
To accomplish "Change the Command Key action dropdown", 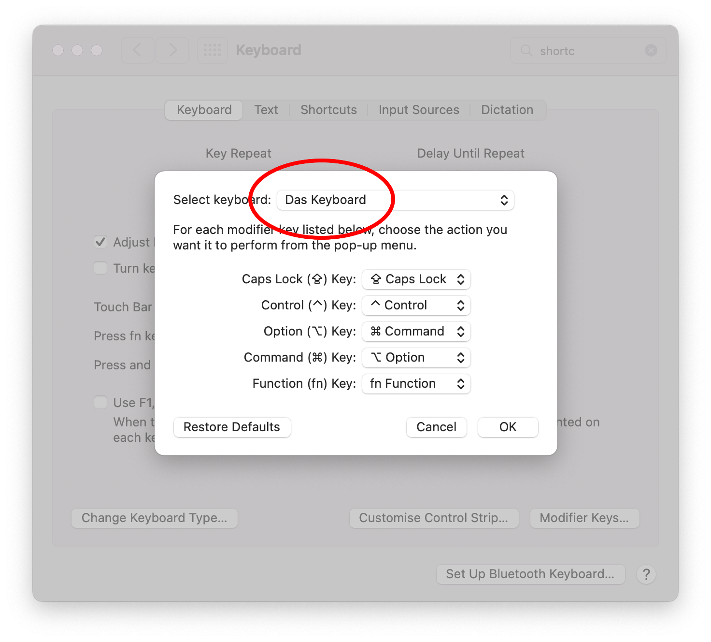I will (416, 358).
